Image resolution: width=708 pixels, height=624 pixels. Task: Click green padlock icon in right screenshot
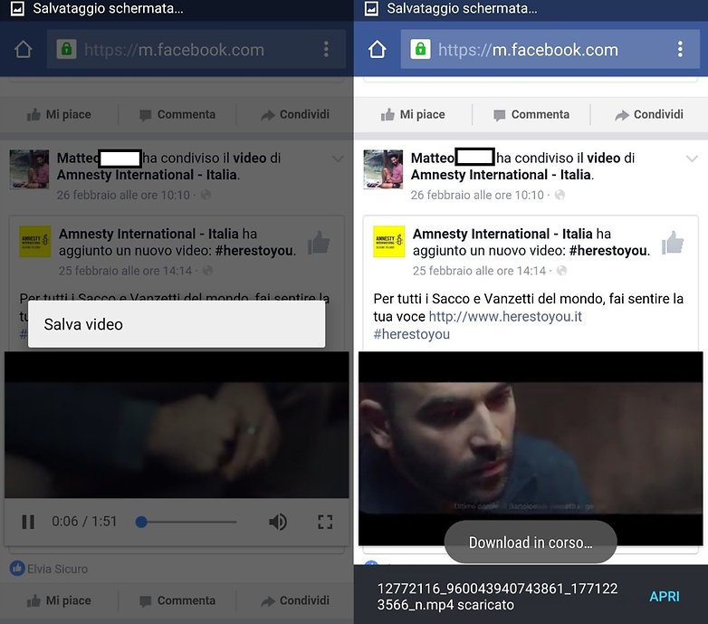420,49
